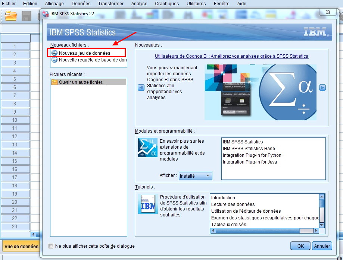Open the Analyse menu

[x=139, y=4]
